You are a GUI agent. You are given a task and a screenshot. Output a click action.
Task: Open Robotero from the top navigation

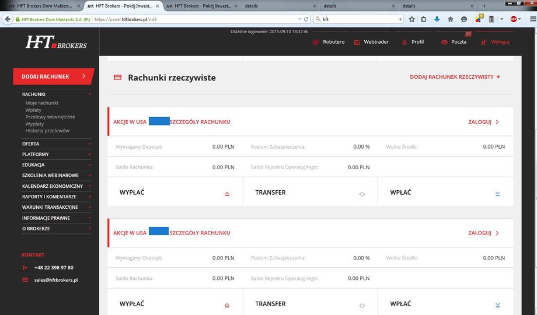(x=329, y=42)
